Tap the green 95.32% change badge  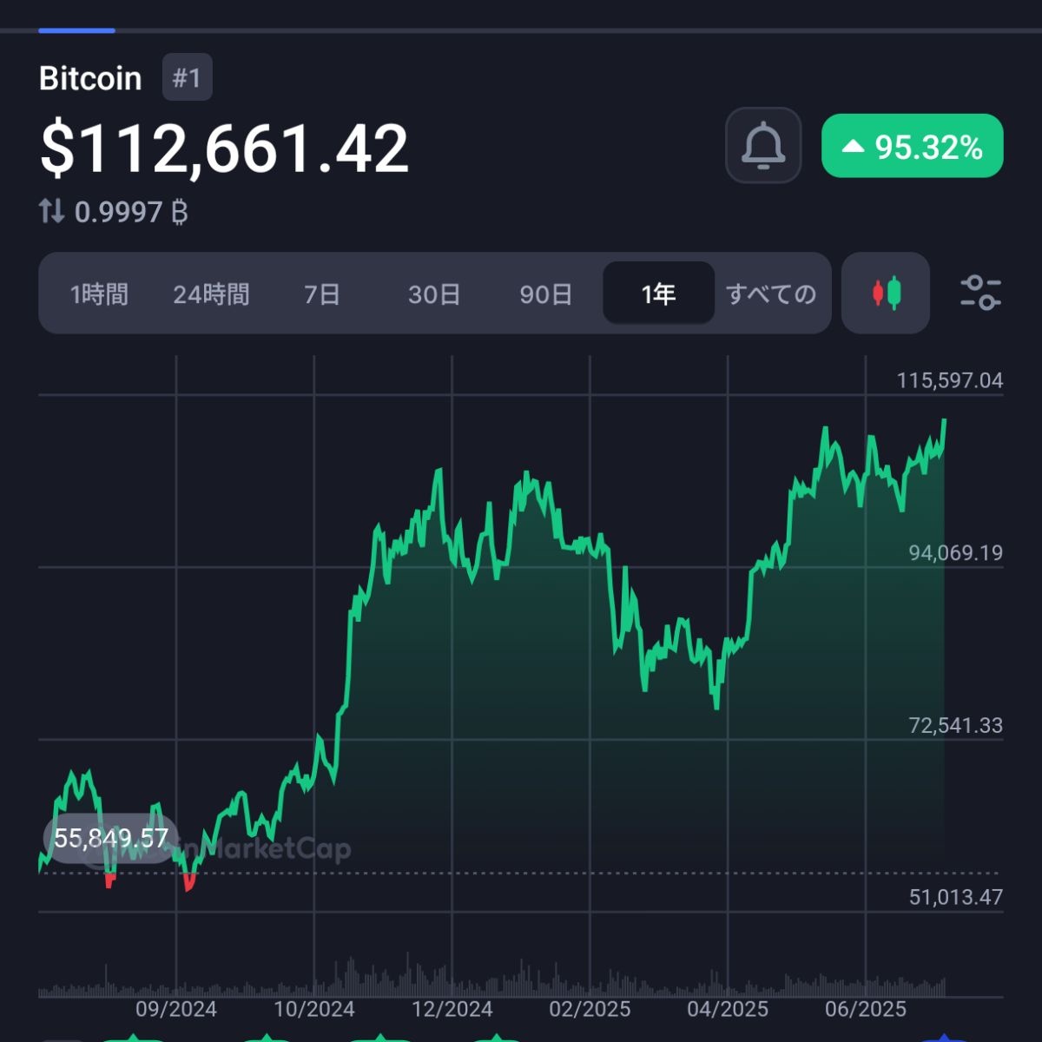(x=912, y=147)
